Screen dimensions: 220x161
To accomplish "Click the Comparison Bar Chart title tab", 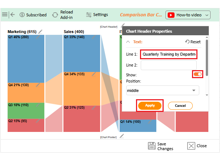I will tap(141, 15).
